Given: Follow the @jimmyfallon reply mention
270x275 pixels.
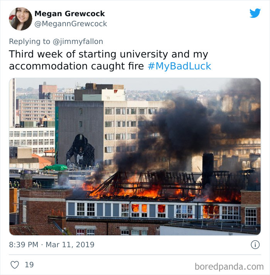Looking at the screenshot, I should pyautogui.click(x=78, y=42).
